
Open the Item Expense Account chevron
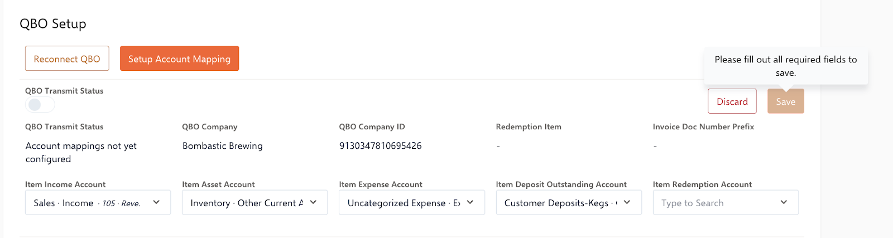click(x=470, y=202)
